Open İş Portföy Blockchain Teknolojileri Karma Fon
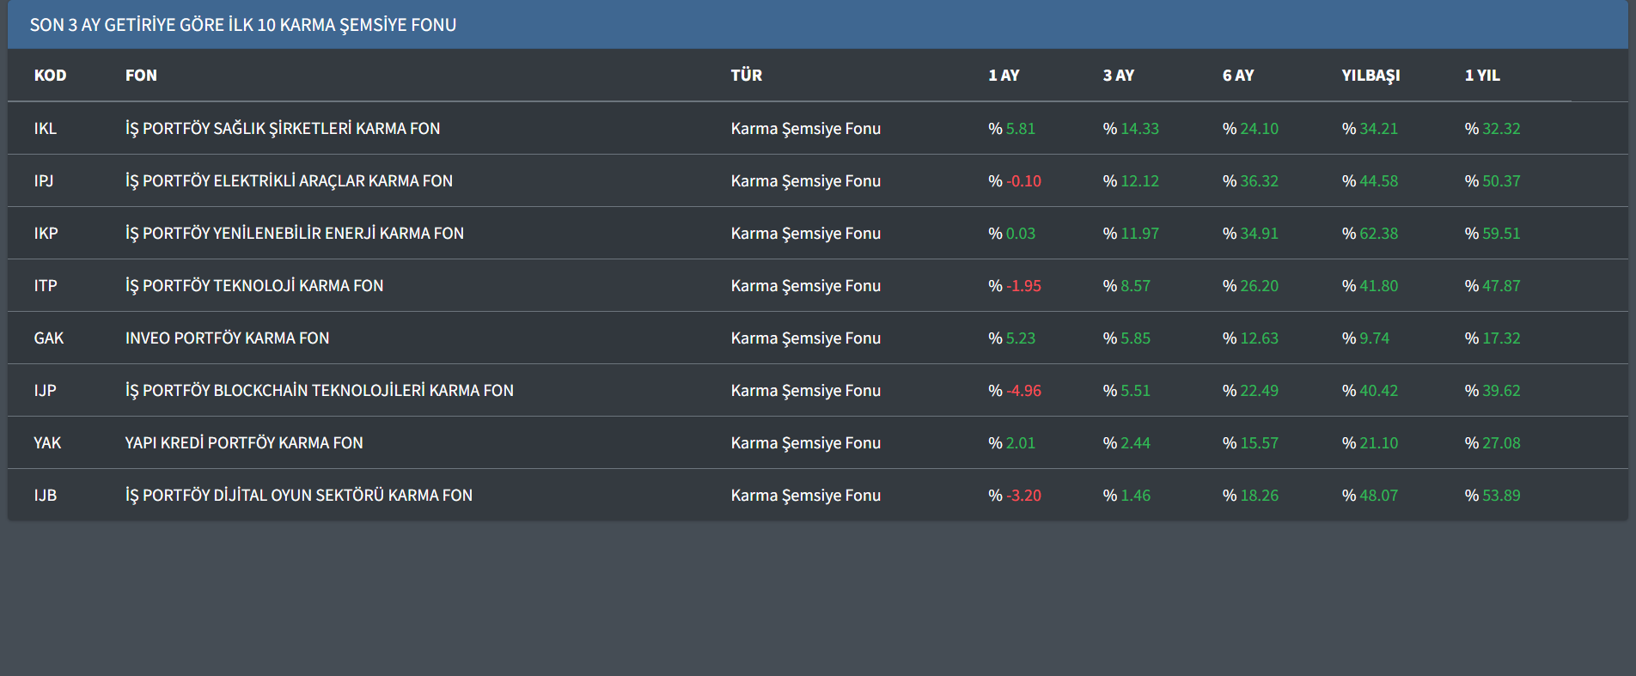 pyautogui.click(x=319, y=391)
